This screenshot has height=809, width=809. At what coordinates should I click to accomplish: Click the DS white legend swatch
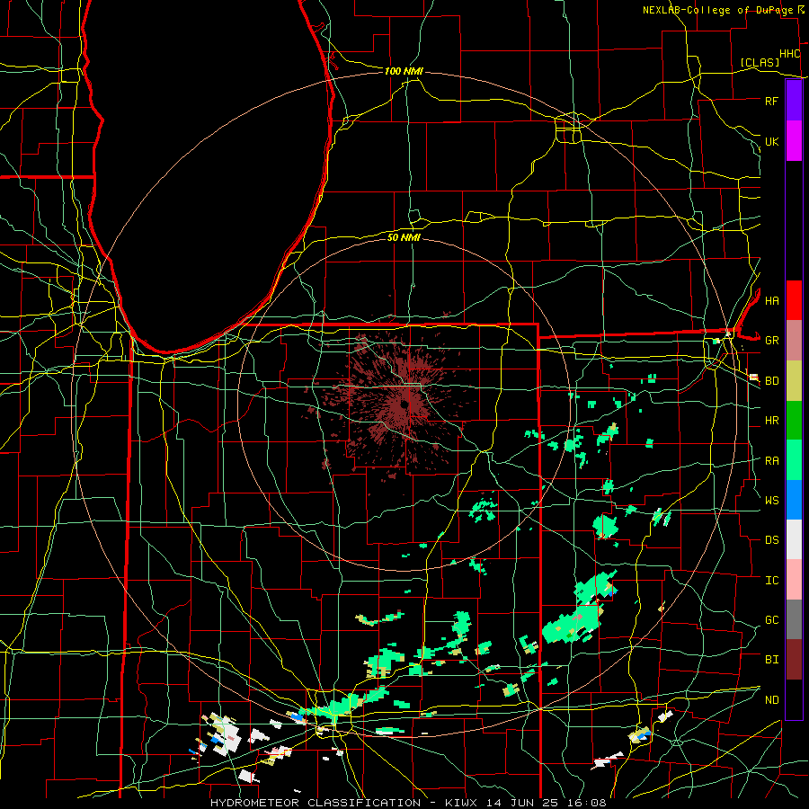(x=794, y=539)
